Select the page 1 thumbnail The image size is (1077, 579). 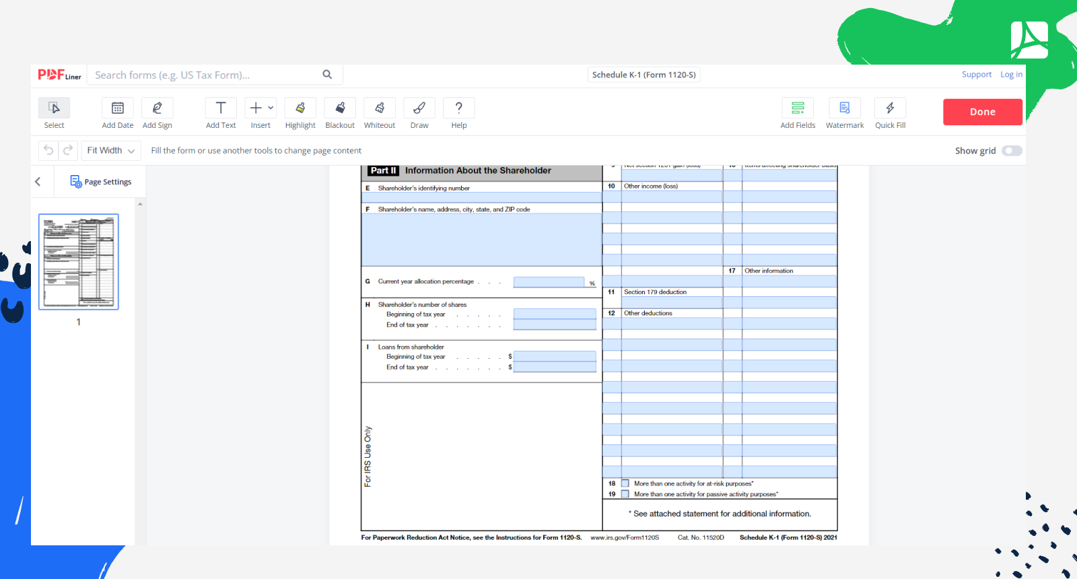click(79, 262)
